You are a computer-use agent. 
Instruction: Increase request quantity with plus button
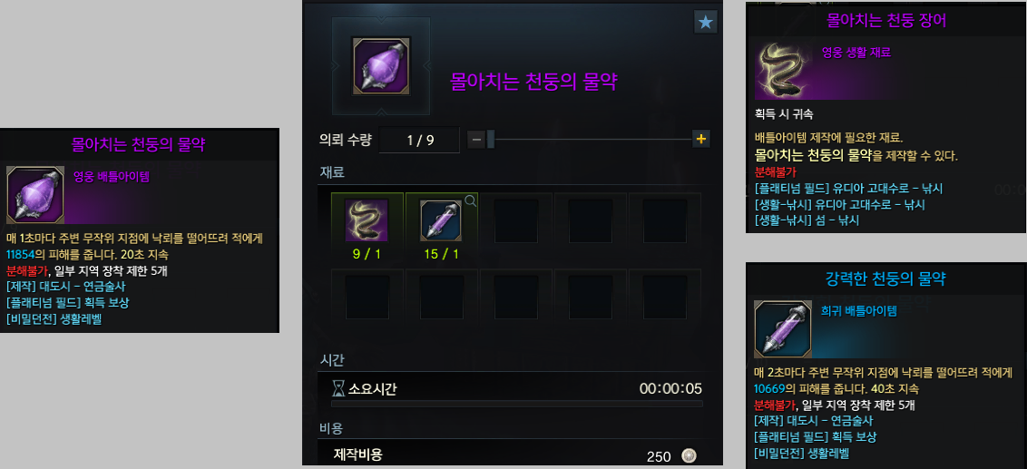pyautogui.click(x=700, y=139)
